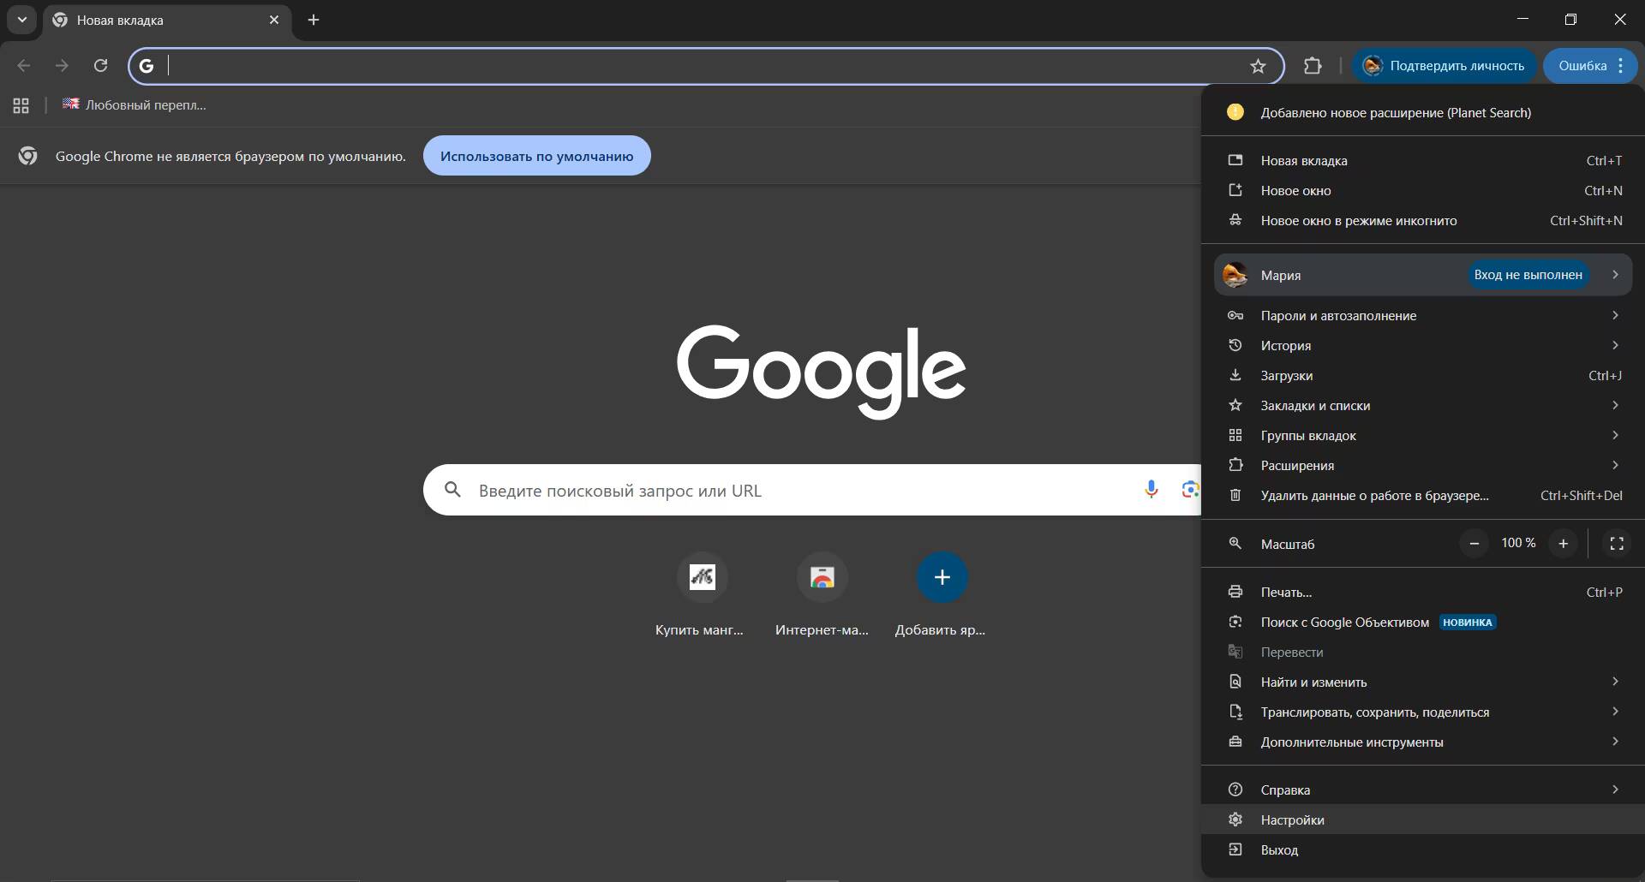This screenshot has height=882, width=1645.
Task: Open the 'Купить манг...' shortcut tile
Action: tap(702, 595)
